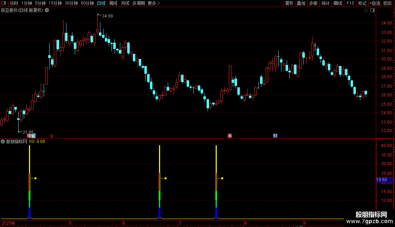Expand the 更多 periods menu
The image size is (395, 227).
(153, 3)
